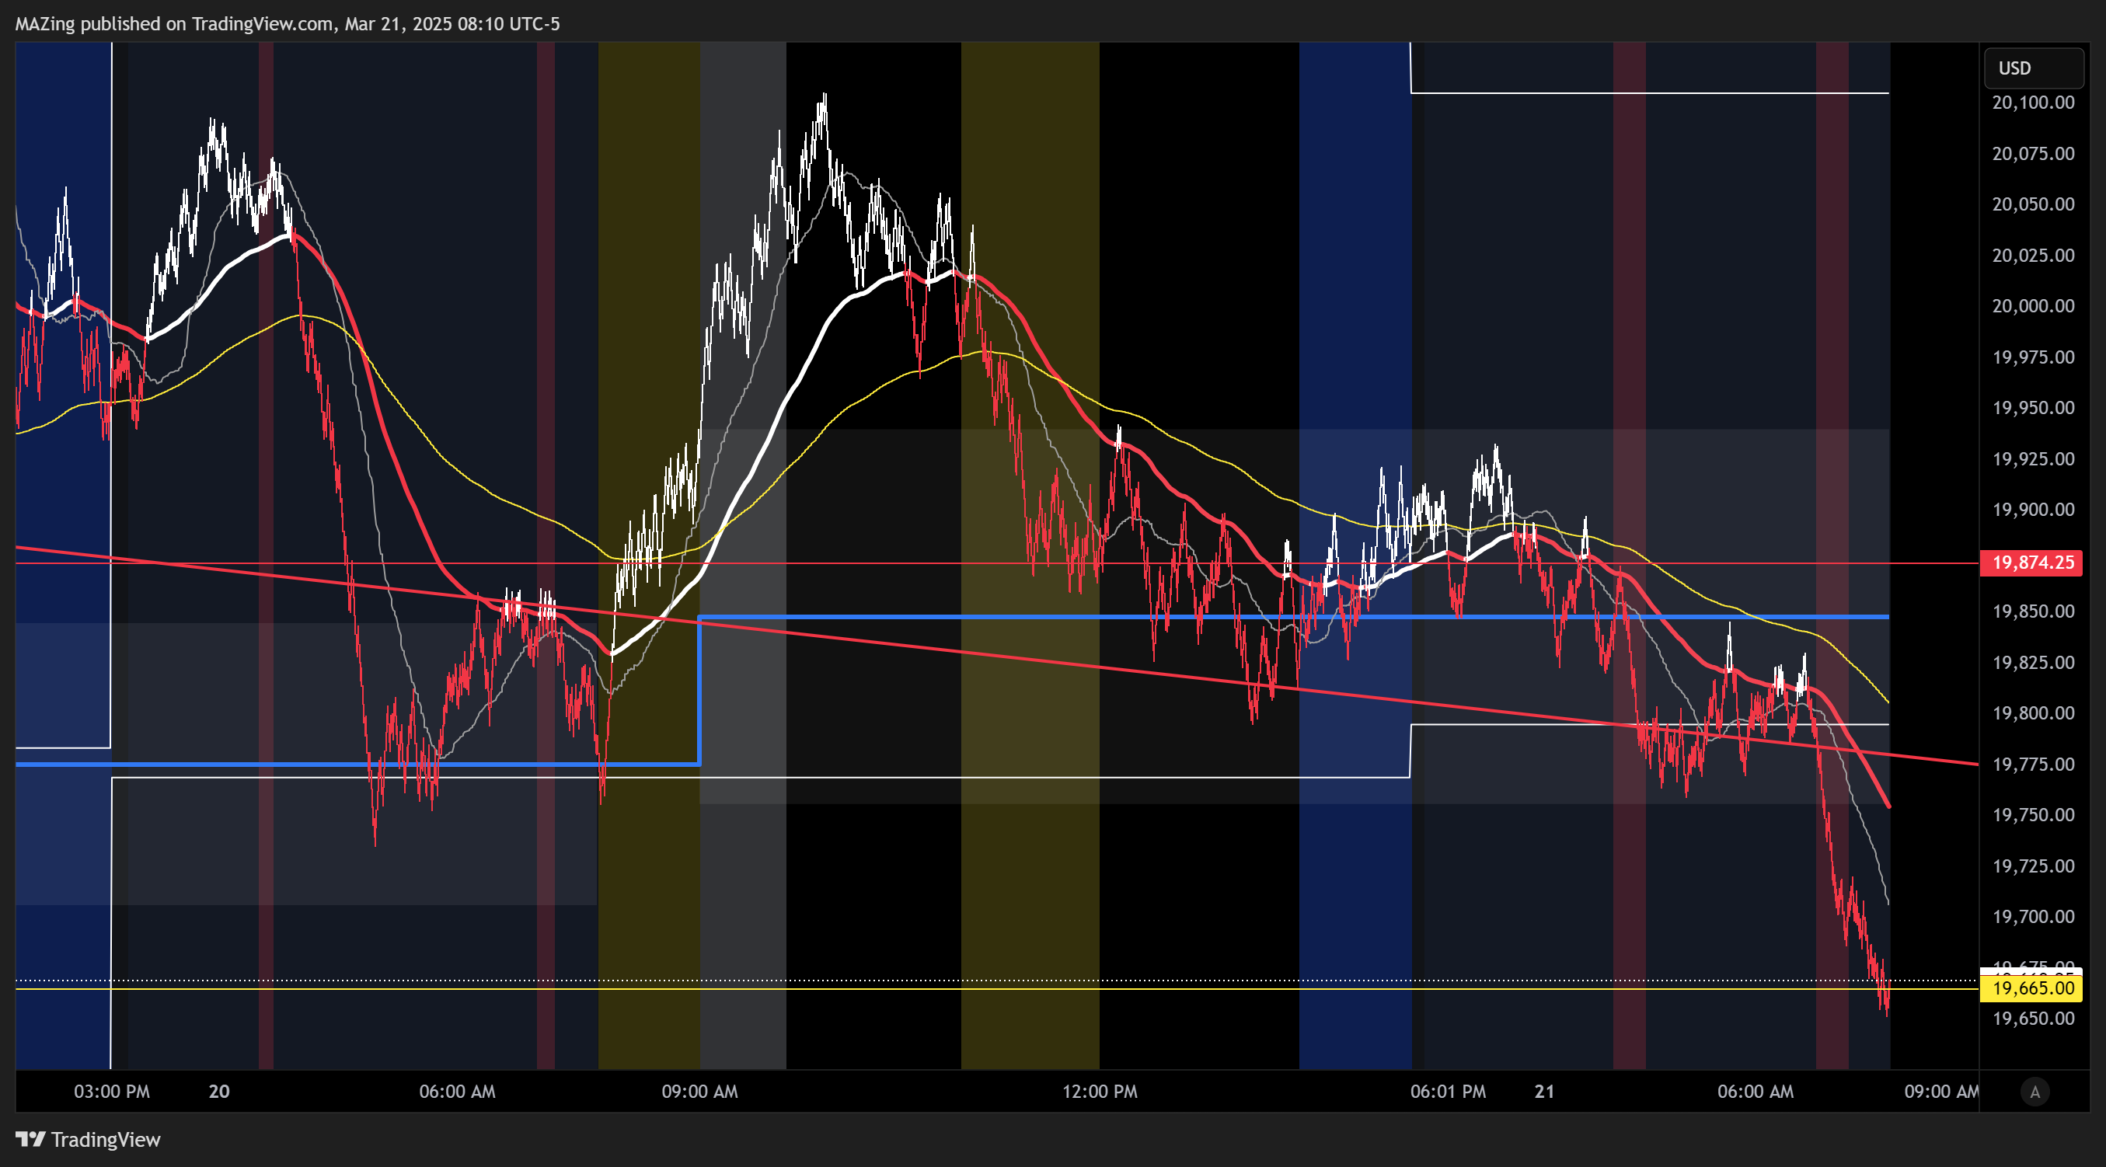Click the 20,050.00 price axis label
2106x1167 pixels.
pos(2033,204)
